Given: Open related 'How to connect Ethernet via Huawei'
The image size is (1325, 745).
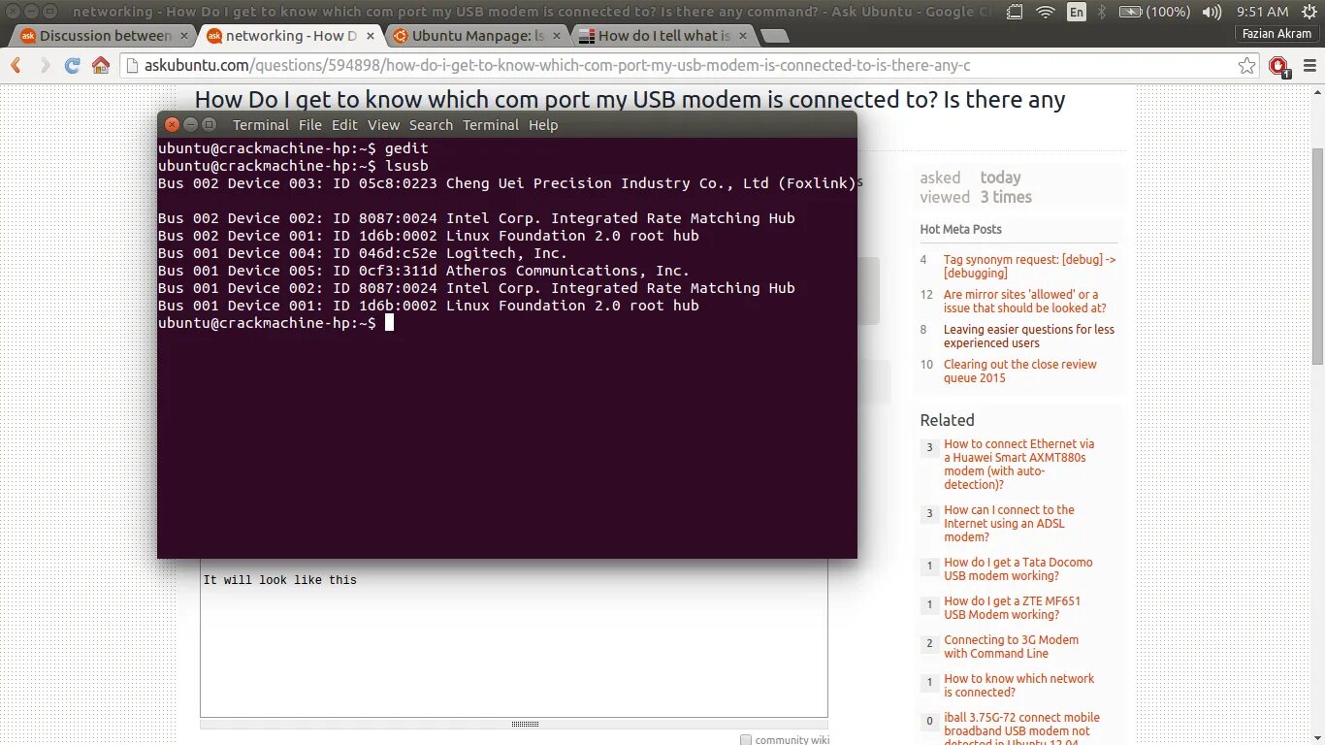Looking at the screenshot, I should [1018, 465].
